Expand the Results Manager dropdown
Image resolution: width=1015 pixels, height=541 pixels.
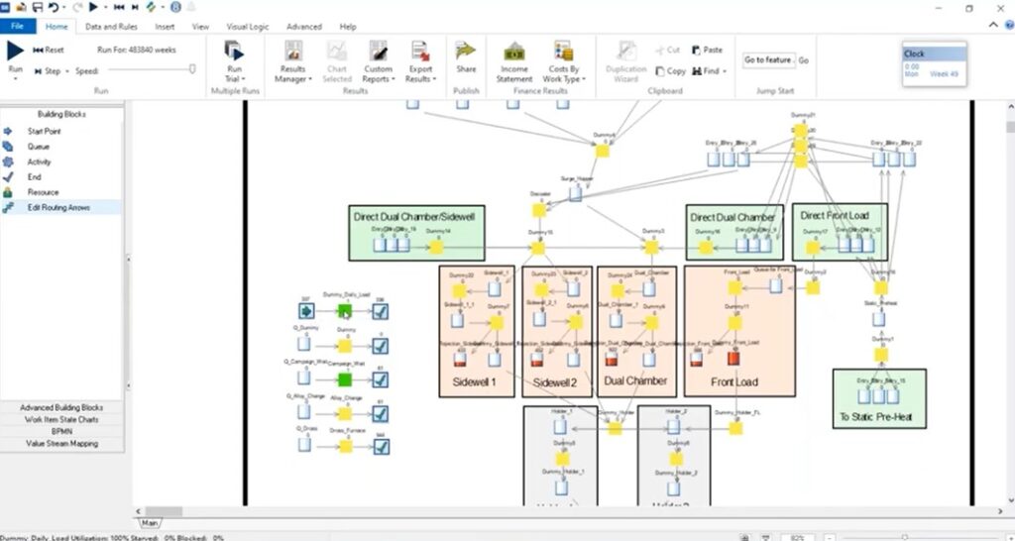[x=292, y=73]
